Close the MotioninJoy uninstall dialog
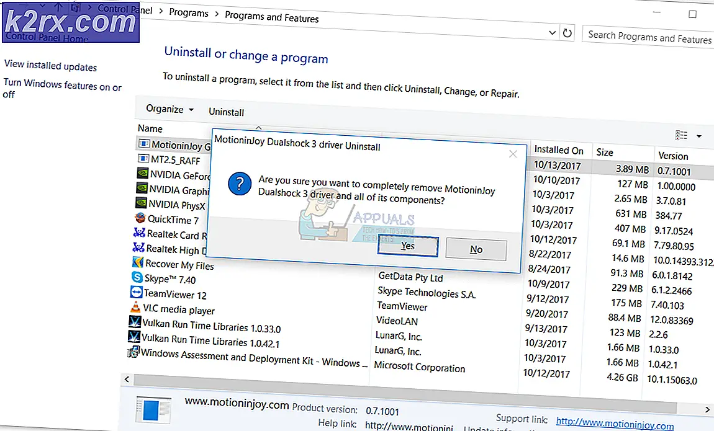The height and width of the screenshot is (431, 714). (513, 154)
